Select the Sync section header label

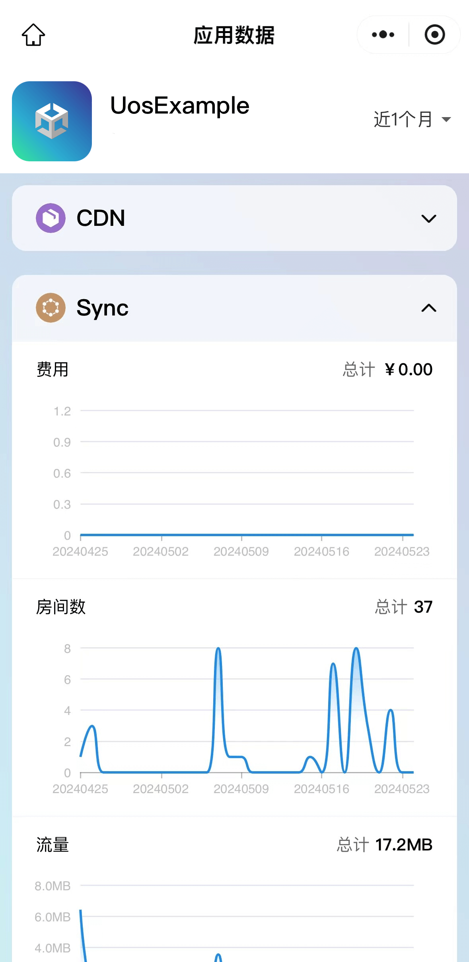[x=102, y=308]
